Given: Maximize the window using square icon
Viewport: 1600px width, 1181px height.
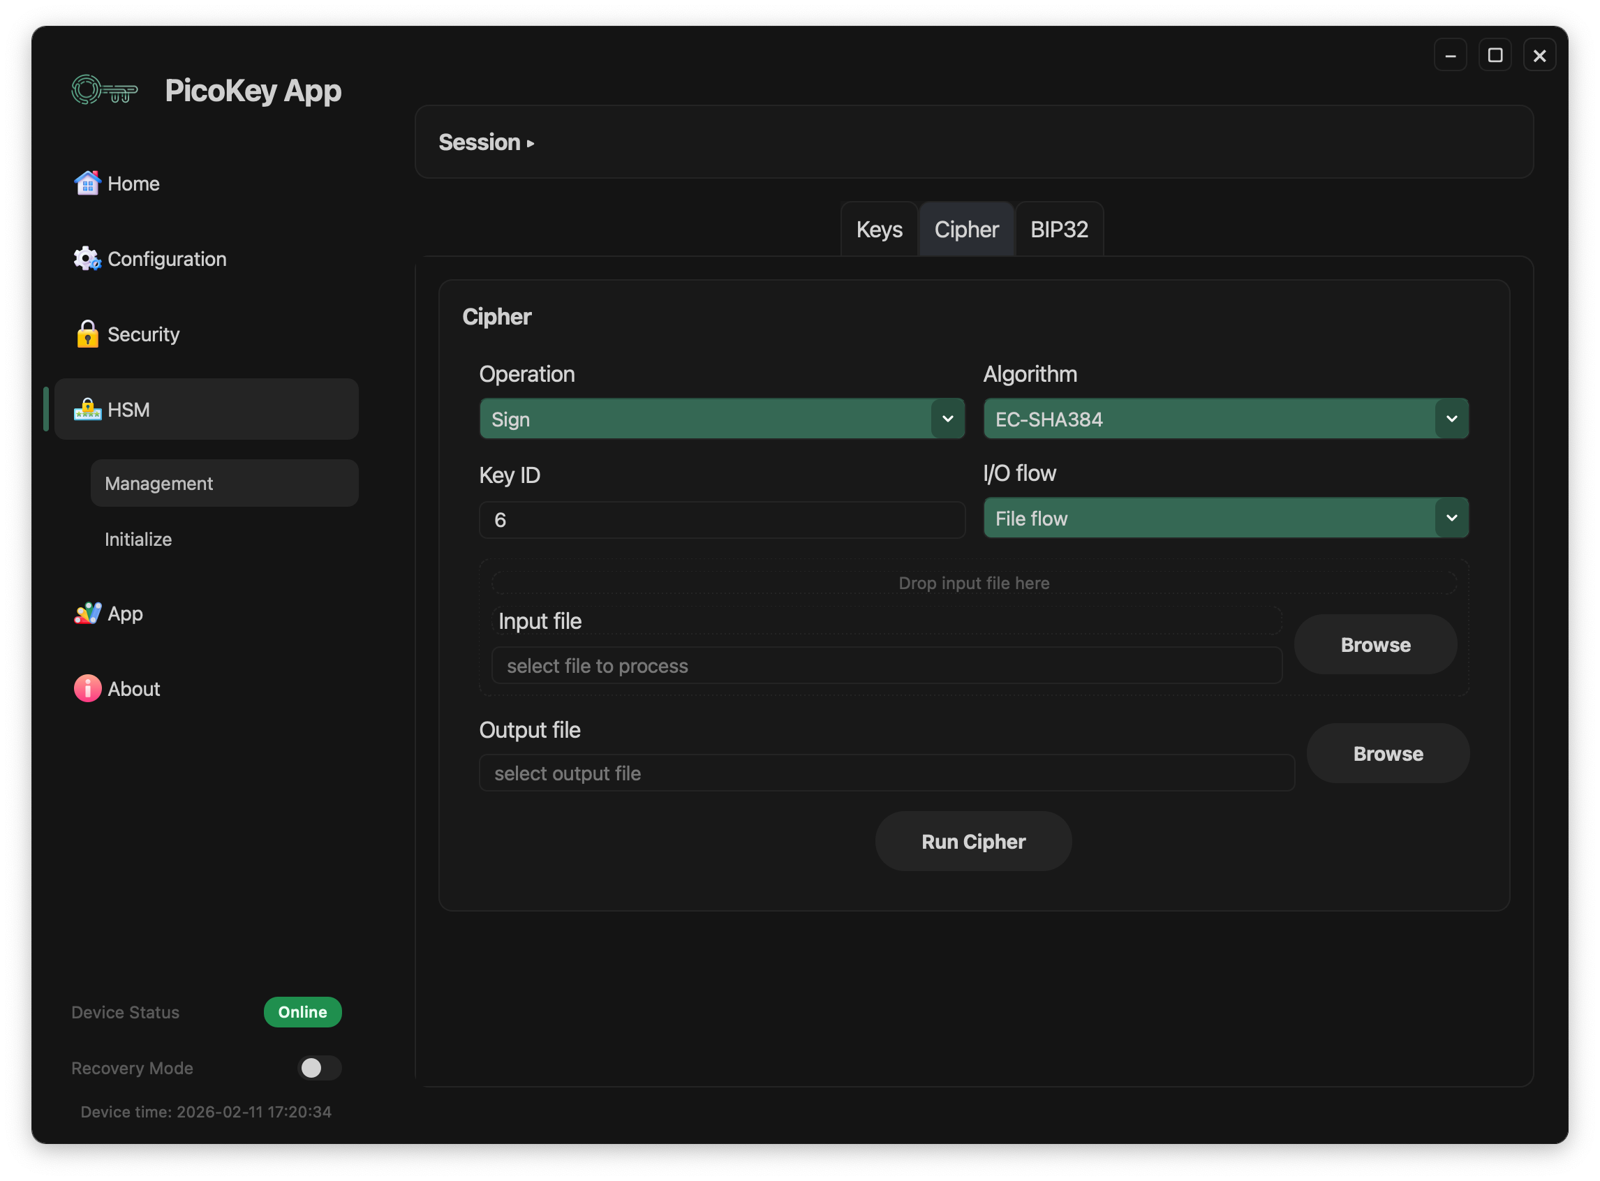Looking at the screenshot, I should click(1494, 55).
